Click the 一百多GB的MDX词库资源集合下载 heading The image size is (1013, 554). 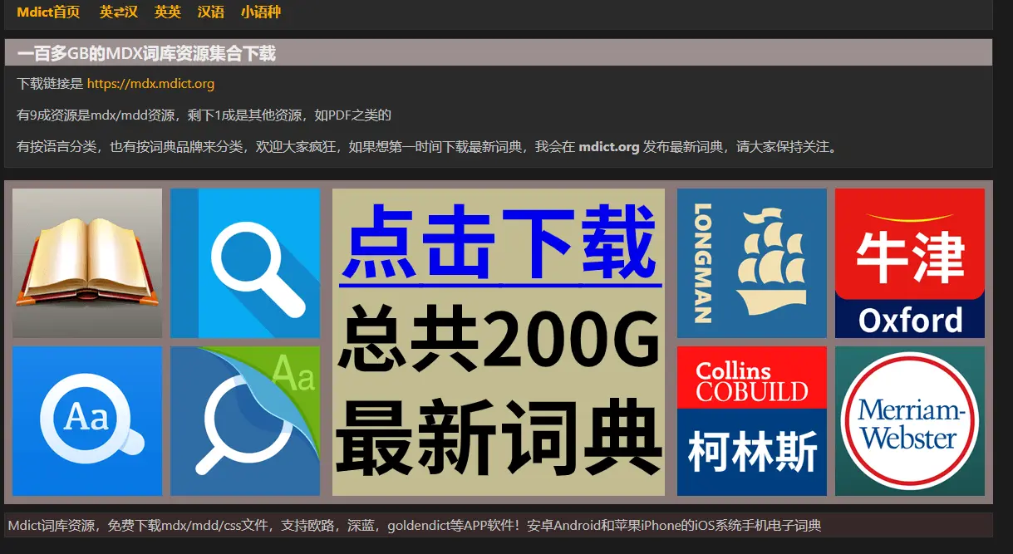(146, 54)
